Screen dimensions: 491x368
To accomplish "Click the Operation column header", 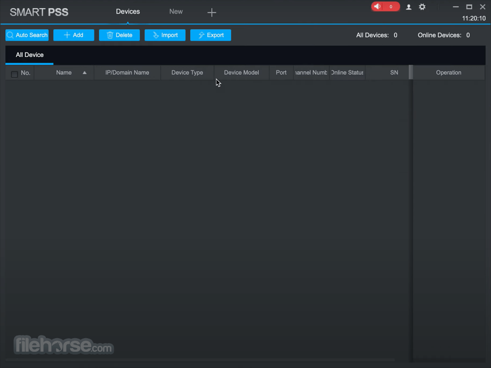I will [x=449, y=73].
